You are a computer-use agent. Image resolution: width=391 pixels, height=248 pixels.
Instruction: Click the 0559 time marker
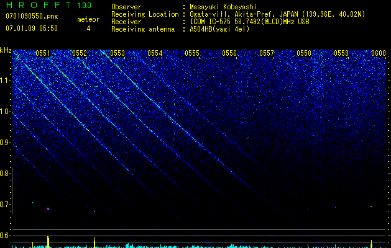pos(341,53)
